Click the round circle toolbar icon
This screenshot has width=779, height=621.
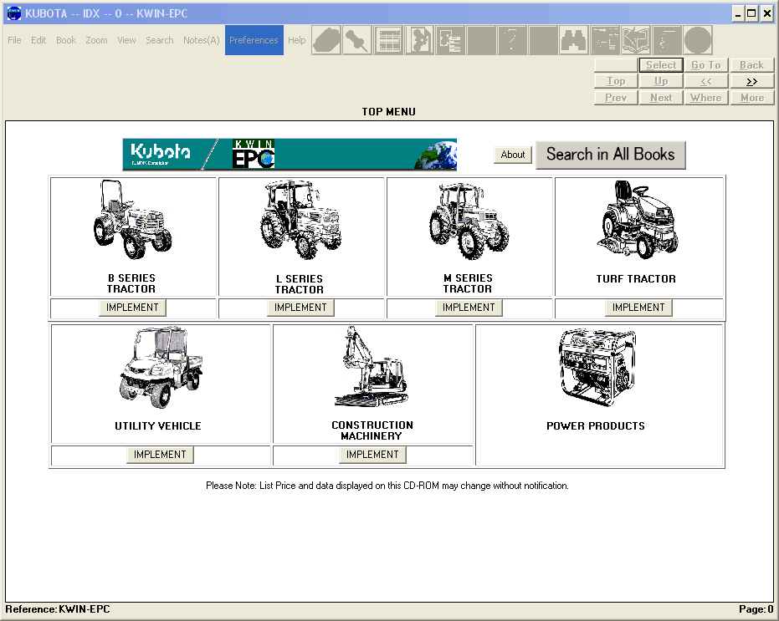[698, 40]
